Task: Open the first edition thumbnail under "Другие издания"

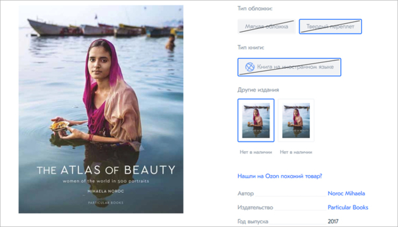Action: (x=256, y=120)
